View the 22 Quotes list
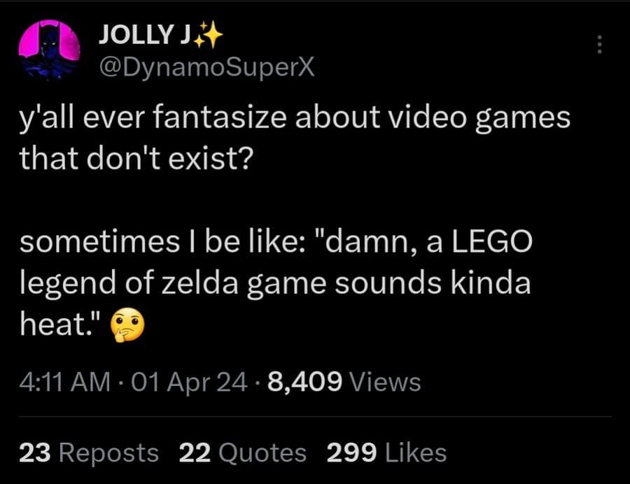630x484 pixels. pos(243,453)
